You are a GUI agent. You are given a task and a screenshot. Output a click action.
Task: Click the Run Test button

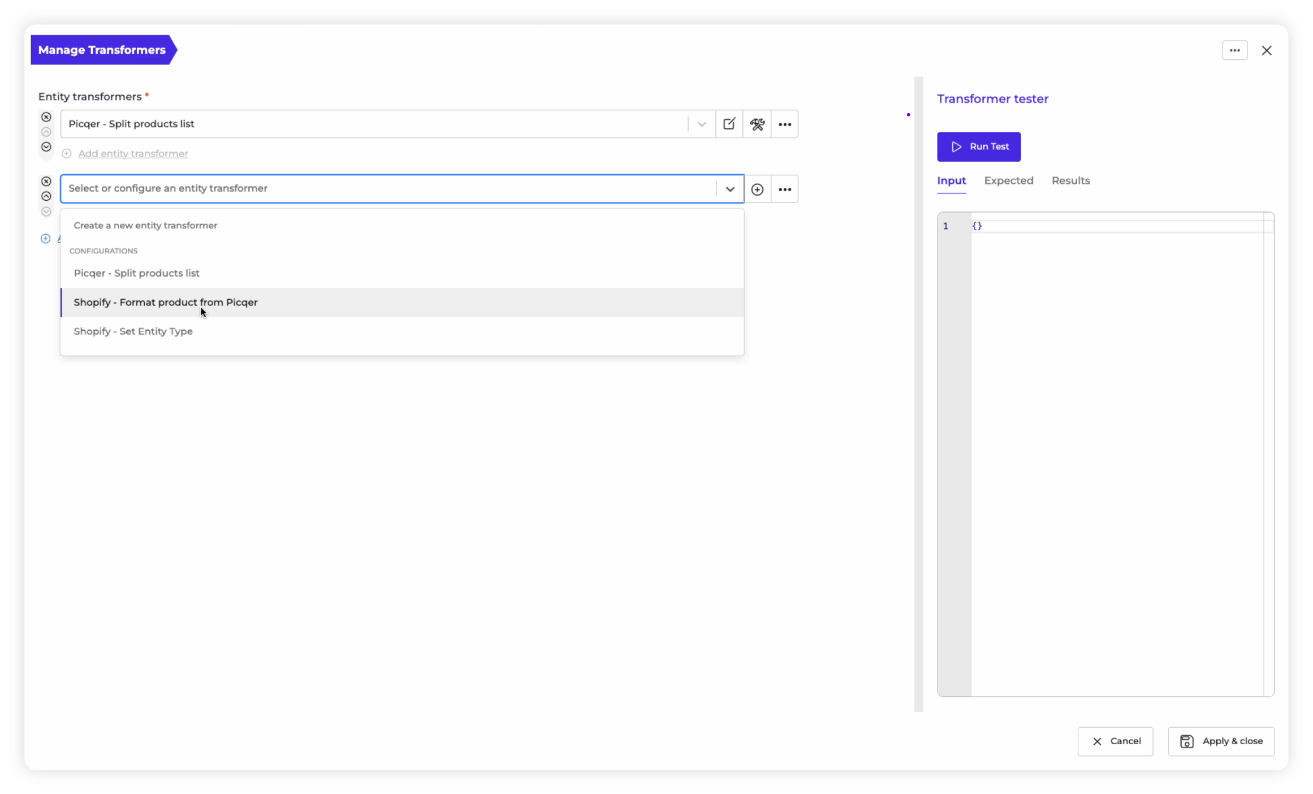tap(979, 146)
